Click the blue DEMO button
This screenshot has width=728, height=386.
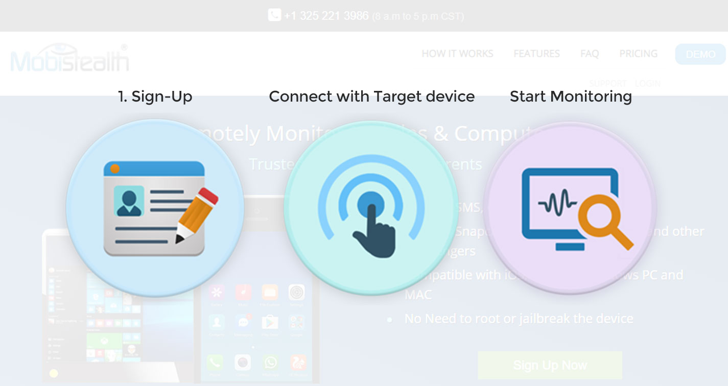coord(700,54)
